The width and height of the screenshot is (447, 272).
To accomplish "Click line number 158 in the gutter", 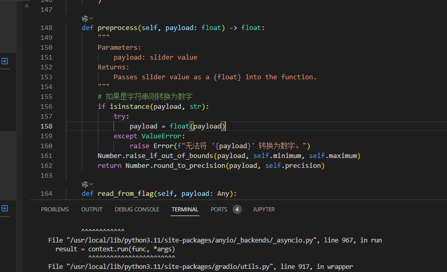I will (46, 126).
